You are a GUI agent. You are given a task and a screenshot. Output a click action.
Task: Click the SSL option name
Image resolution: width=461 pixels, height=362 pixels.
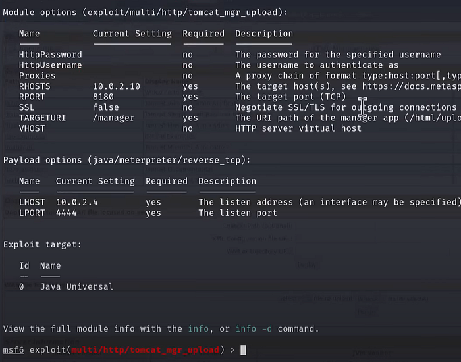(27, 107)
